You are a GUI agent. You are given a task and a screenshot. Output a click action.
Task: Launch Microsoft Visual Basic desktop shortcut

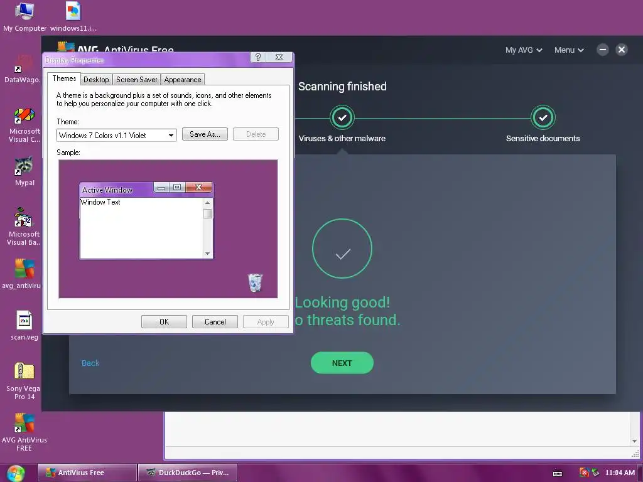[x=24, y=227]
